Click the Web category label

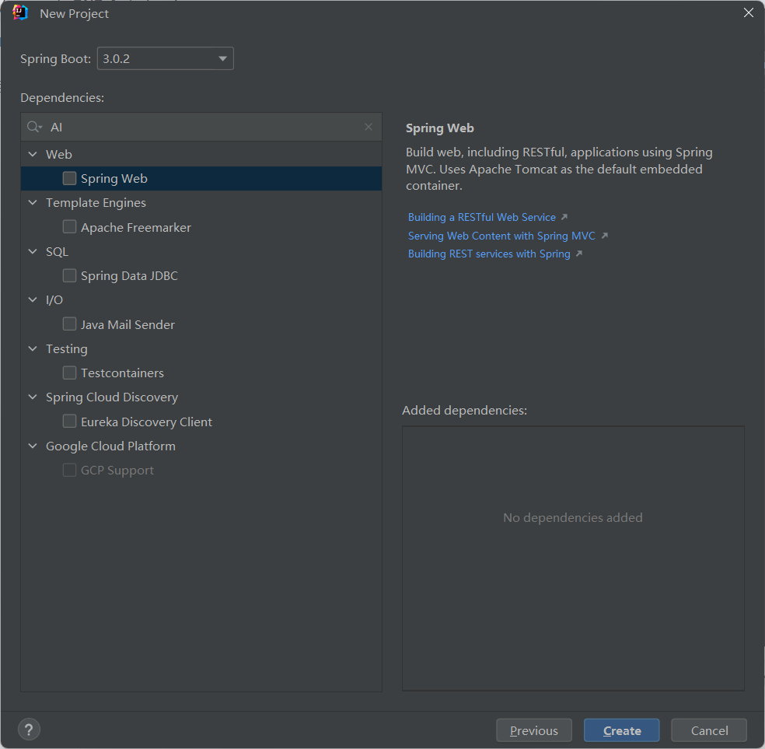point(59,154)
